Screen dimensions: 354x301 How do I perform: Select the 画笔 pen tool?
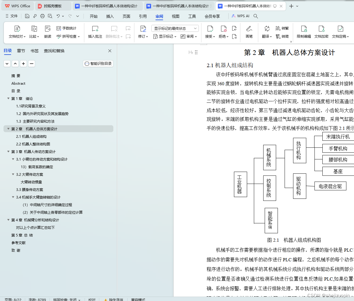[249, 32]
